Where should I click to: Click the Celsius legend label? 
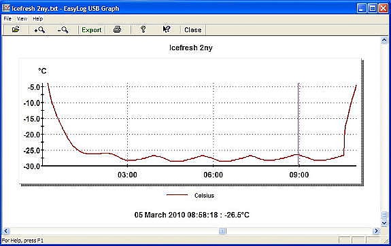tap(204, 196)
